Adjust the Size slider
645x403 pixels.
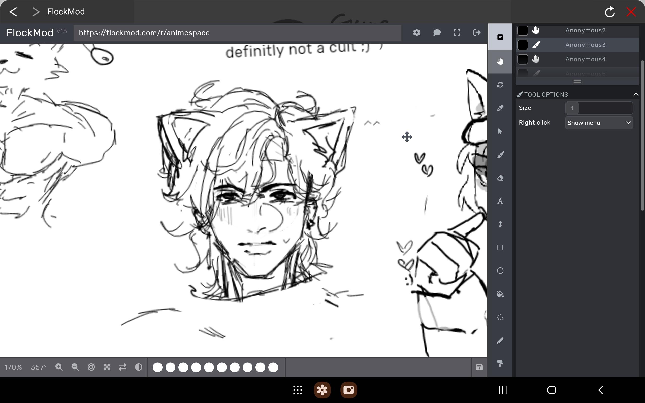[599, 108]
